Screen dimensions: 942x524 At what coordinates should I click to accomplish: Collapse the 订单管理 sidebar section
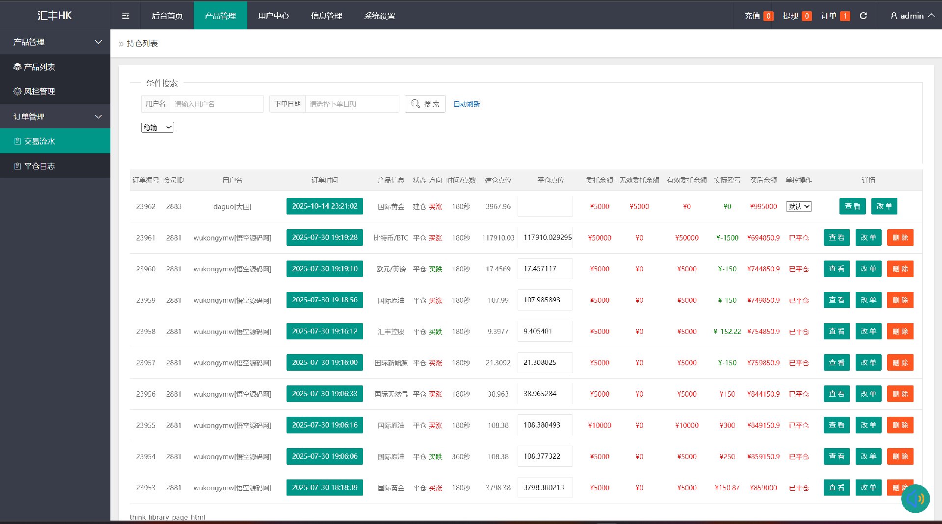click(98, 117)
